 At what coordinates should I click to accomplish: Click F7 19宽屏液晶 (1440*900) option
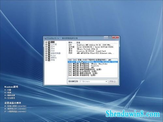pos(15,112)
